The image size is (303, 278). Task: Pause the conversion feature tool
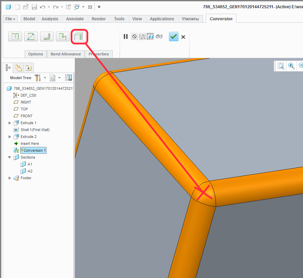(x=125, y=36)
